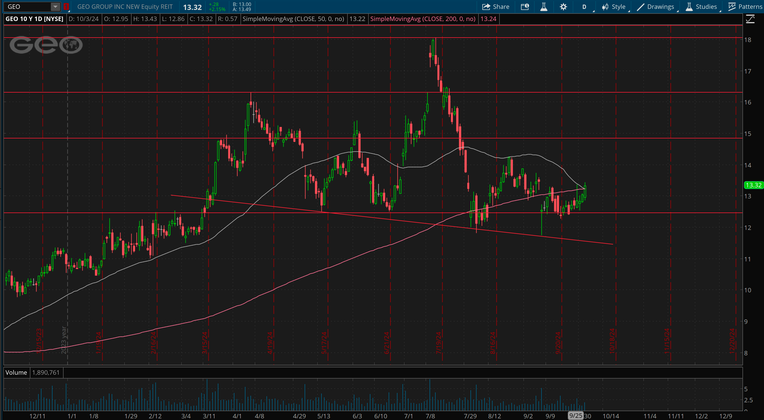Click the C: 13.32 close value
The width and height of the screenshot is (764, 420).
point(201,19)
